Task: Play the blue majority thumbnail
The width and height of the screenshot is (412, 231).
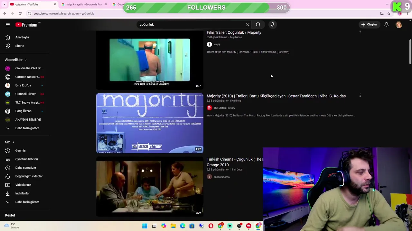Action: pos(150,123)
